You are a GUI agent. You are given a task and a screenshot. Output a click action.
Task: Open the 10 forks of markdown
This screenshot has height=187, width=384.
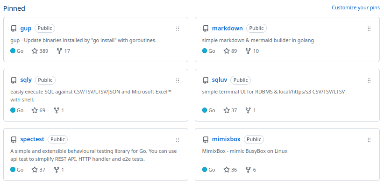(252, 51)
